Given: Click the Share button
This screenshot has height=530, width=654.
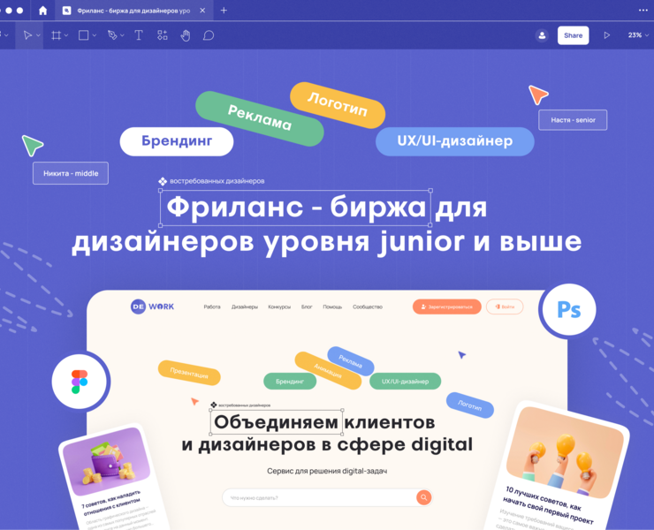Looking at the screenshot, I should 573,35.
